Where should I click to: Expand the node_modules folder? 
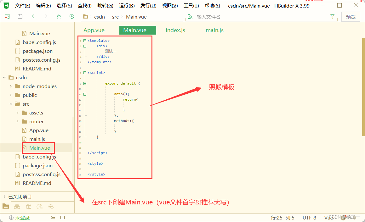(11, 86)
